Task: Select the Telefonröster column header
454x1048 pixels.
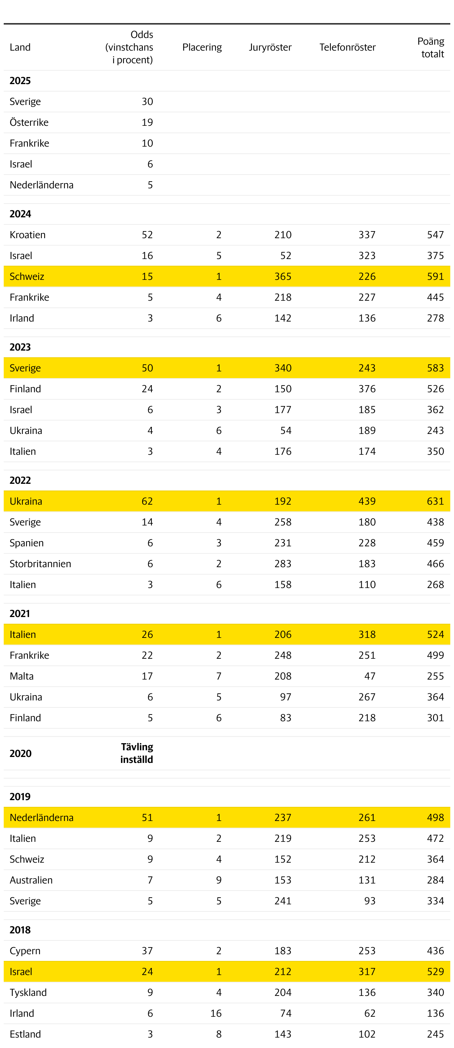Action: tap(348, 47)
